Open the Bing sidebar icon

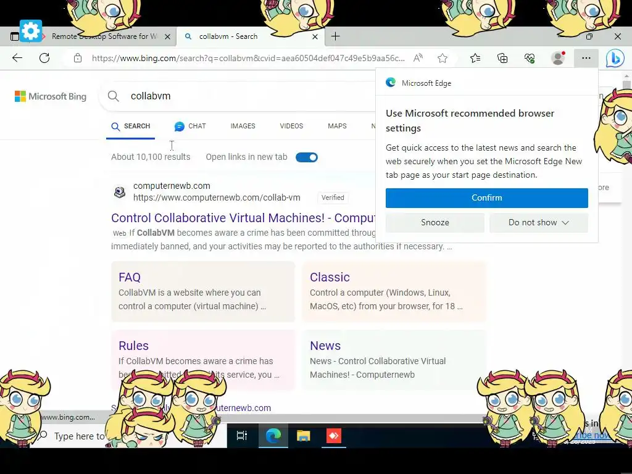coord(615,59)
